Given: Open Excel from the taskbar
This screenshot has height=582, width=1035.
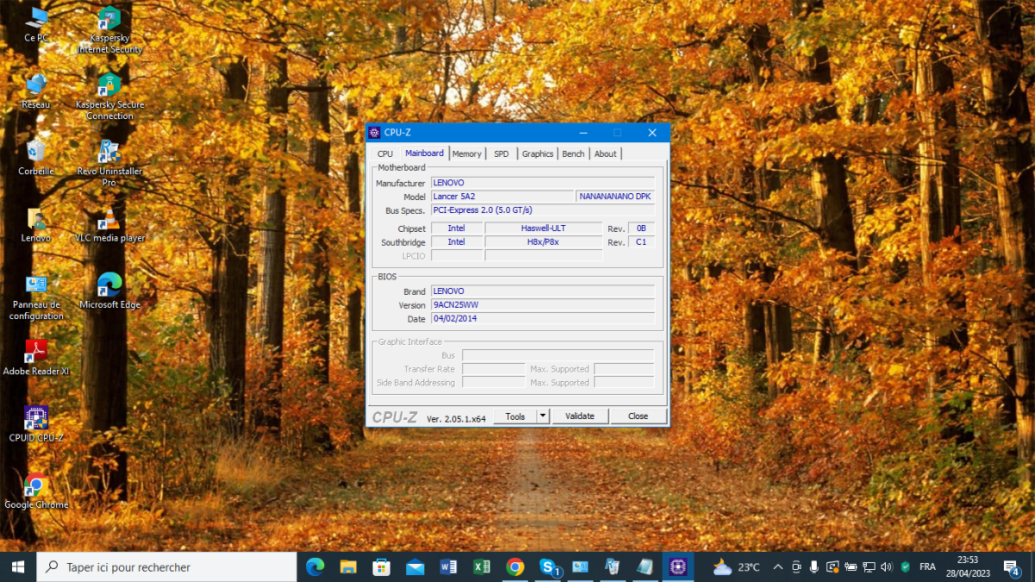Looking at the screenshot, I should (x=481, y=566).
